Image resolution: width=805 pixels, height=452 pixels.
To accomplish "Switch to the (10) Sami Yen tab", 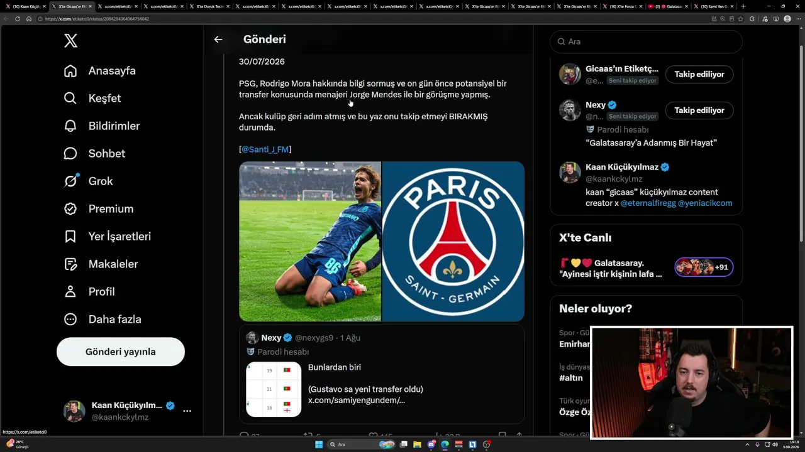I will 714,6.
